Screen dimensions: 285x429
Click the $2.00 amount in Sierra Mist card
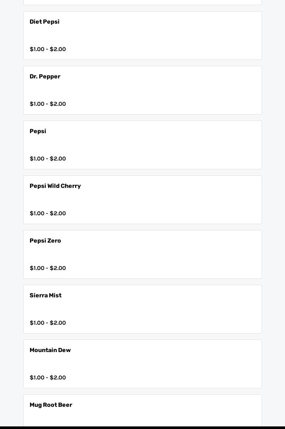click(x=58, y=323)
